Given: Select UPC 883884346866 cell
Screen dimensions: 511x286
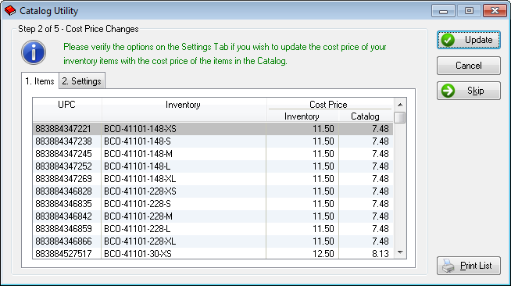Looking at the screenshot, I should (x=67, y=241).
